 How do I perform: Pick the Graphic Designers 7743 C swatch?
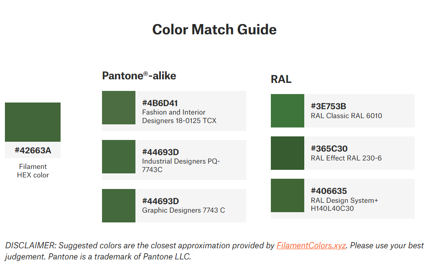point(118,206)
